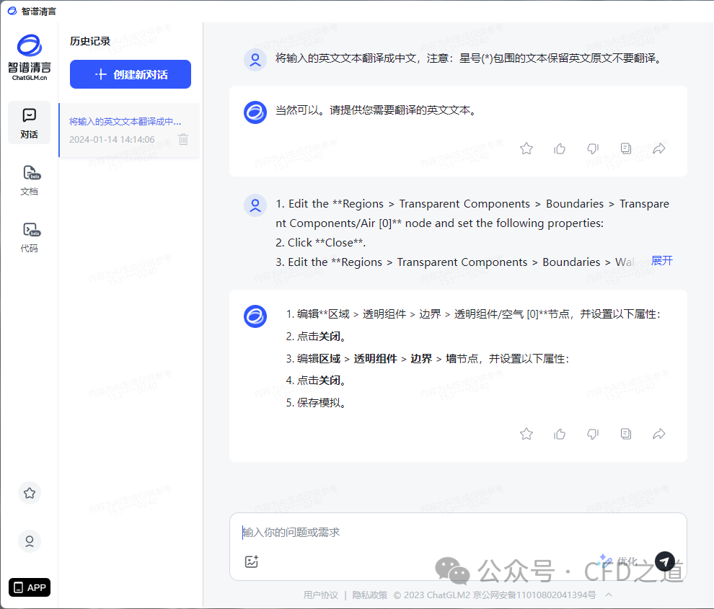
Task: Click the image upload icon in input box
Action: point(252,561)
